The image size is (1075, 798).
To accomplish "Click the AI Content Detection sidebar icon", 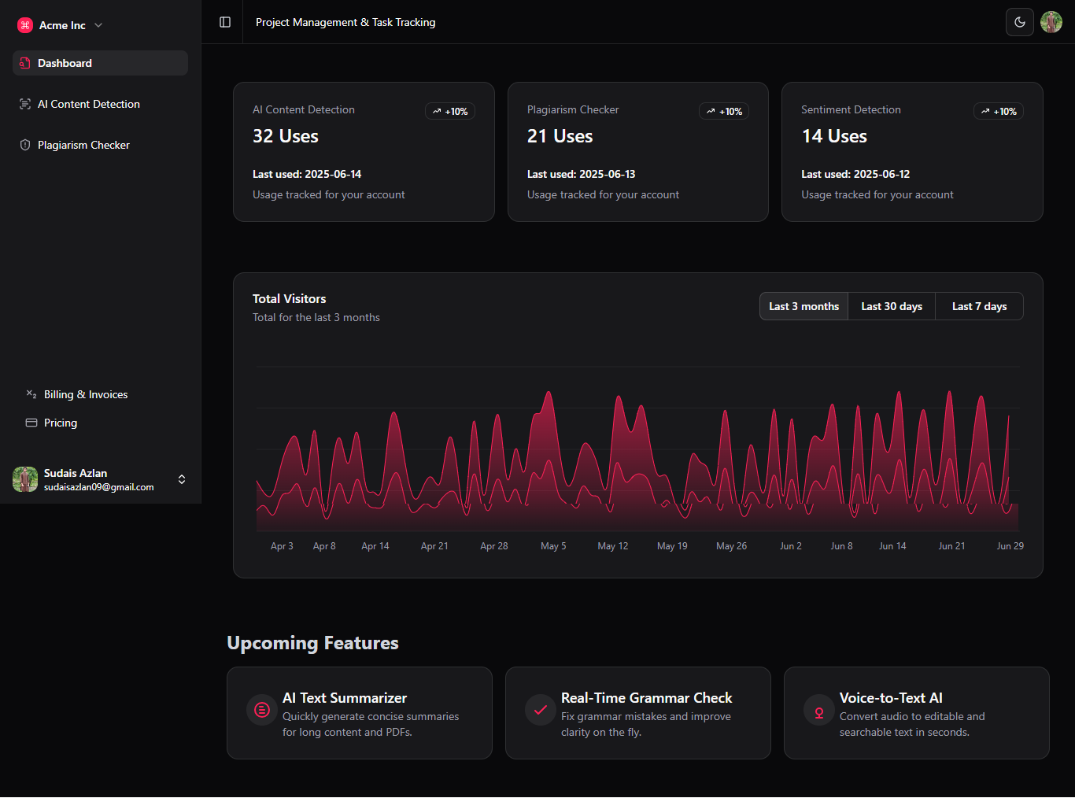I will pyautogui.click(x=25, y=104).
